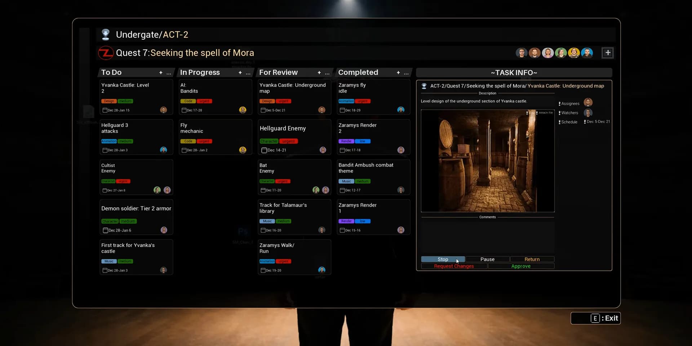Click assignee avatar on Track for Talamaur's library card

coord(322,230)
